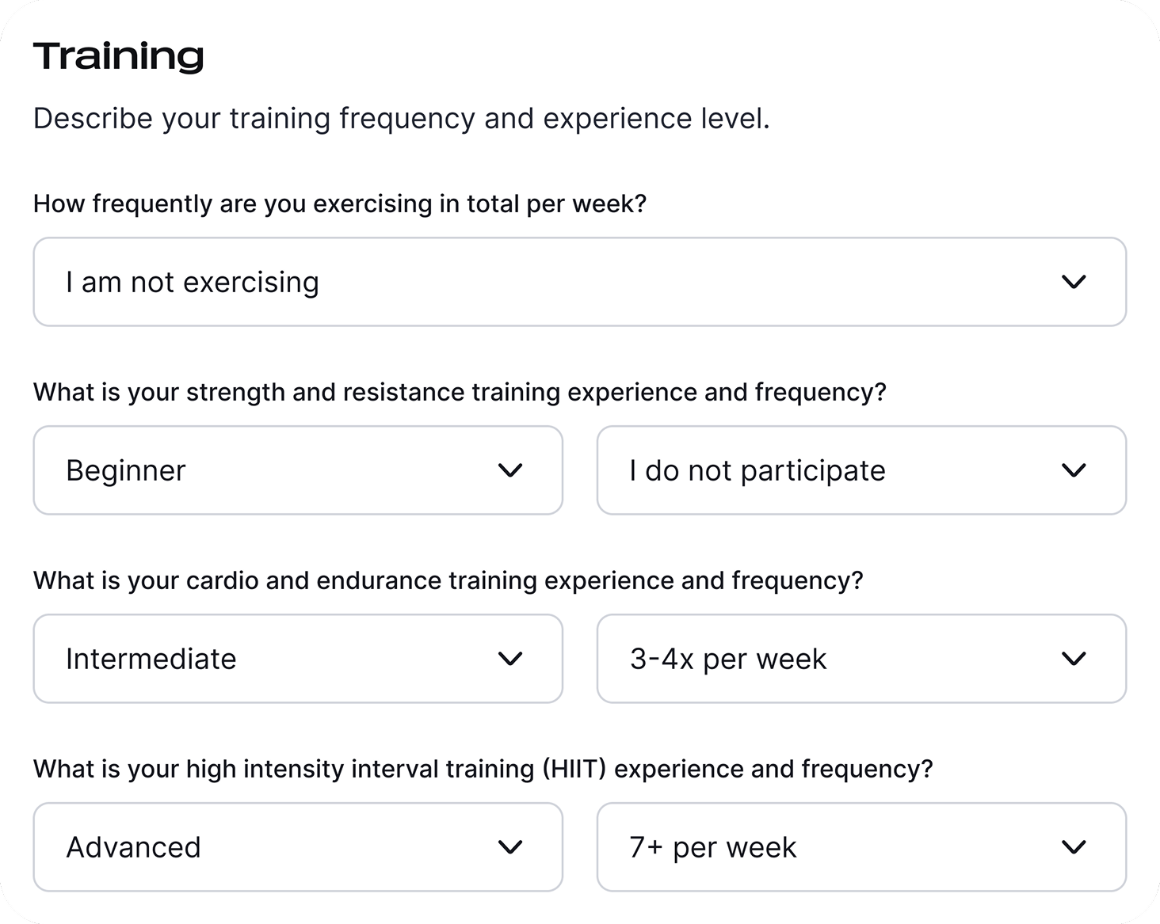The width and height of the screenshot is (1160, 924).
Task: Click the chevron beside 'Intermediate'
Action: pos(510,659)
